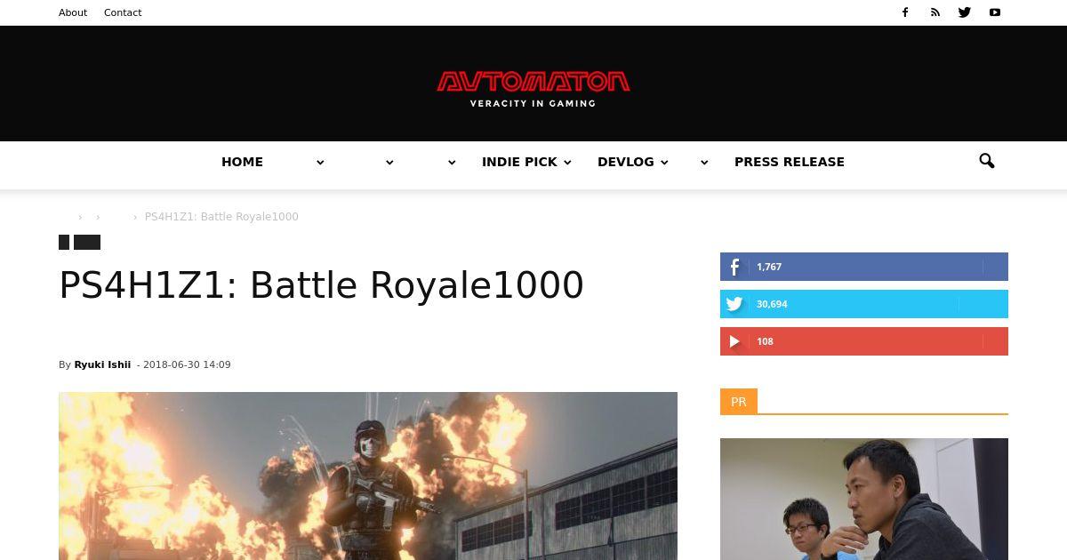The width and height of the screenshot is (1067, 560).
Task: Go to the HOME menu item
Action: click(x=242, y=162)
